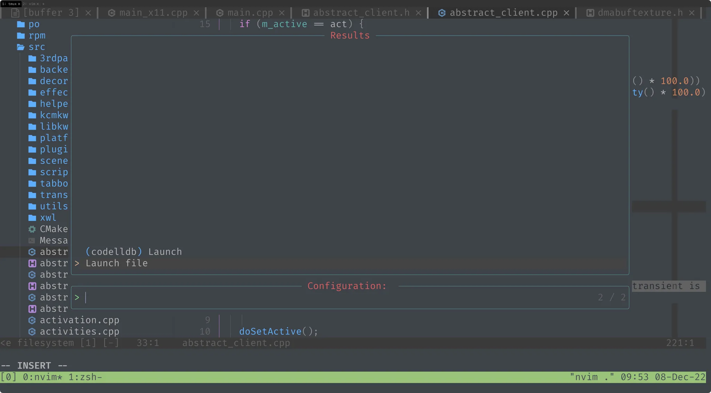Click the Configuration prompt input field
Viewport: 711px width, 393px height.
coord(312,298)
